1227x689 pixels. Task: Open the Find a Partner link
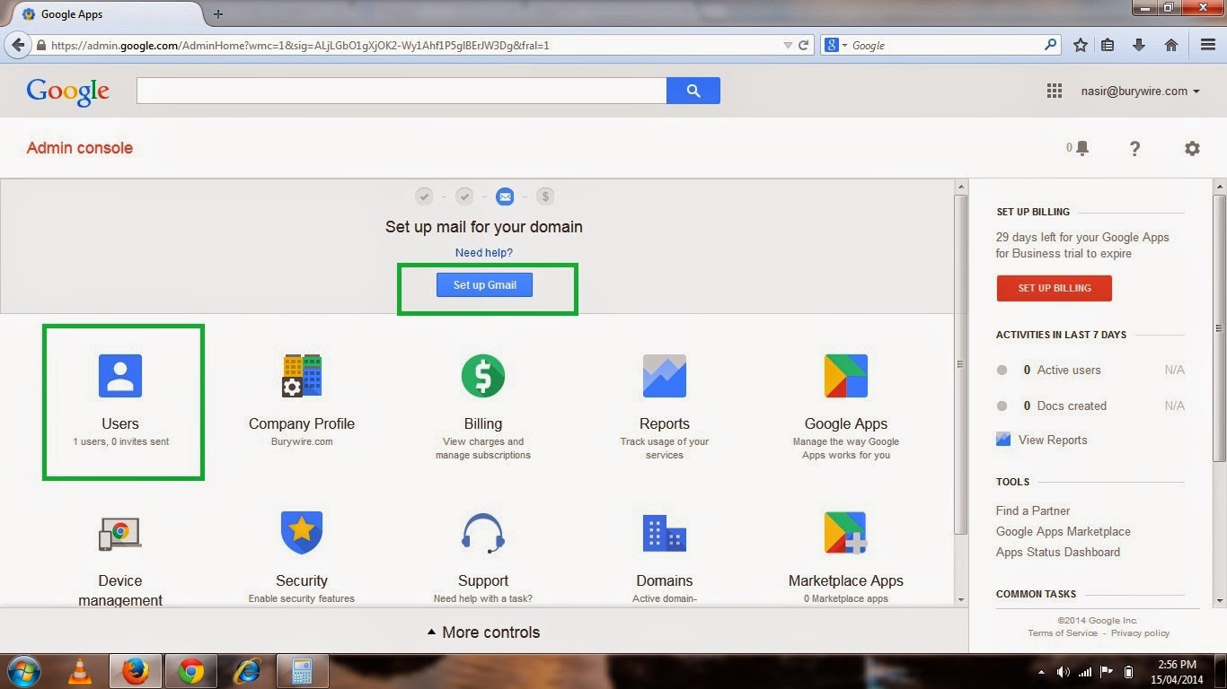coord(1033,510)
